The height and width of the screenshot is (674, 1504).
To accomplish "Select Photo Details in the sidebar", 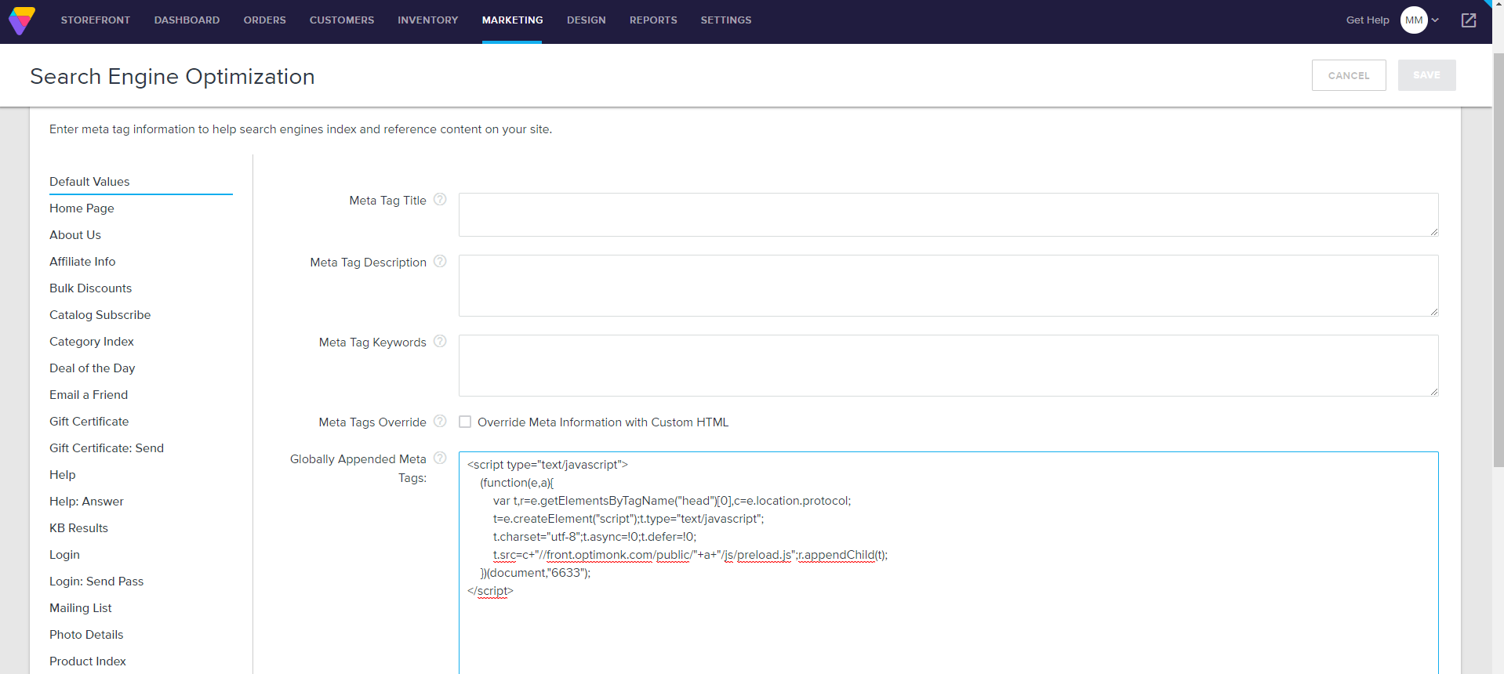I will click(86, 635).
